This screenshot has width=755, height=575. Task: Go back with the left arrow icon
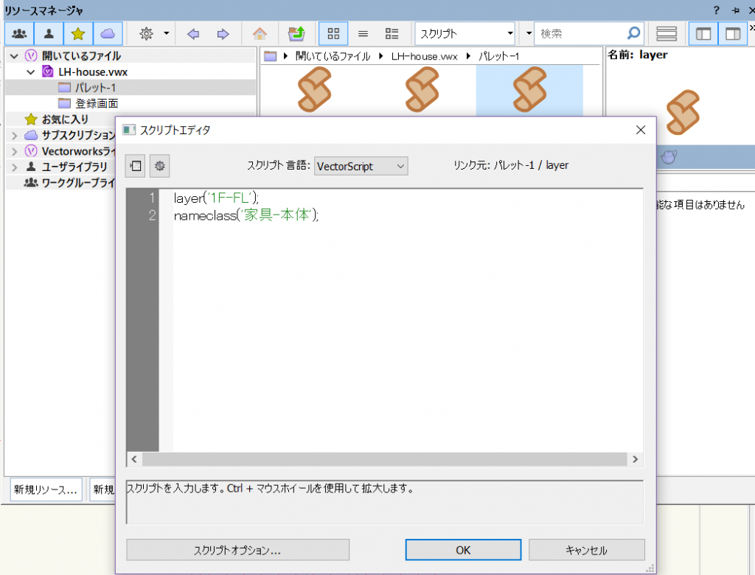pyautogui.click(x=193, y=33)
